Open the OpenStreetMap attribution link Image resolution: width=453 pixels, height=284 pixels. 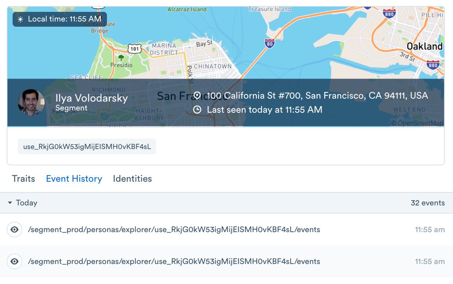[x=417, y=123]
